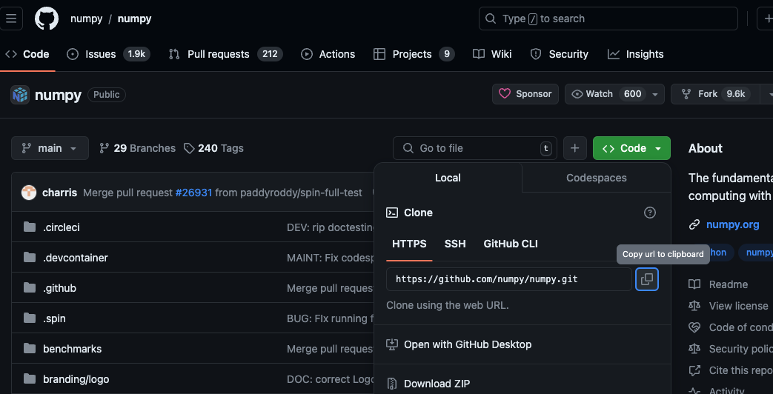The height and width of the screenshot is (394, 773).
Task: Visit numpy.org website link
Action: pos(732,224)
